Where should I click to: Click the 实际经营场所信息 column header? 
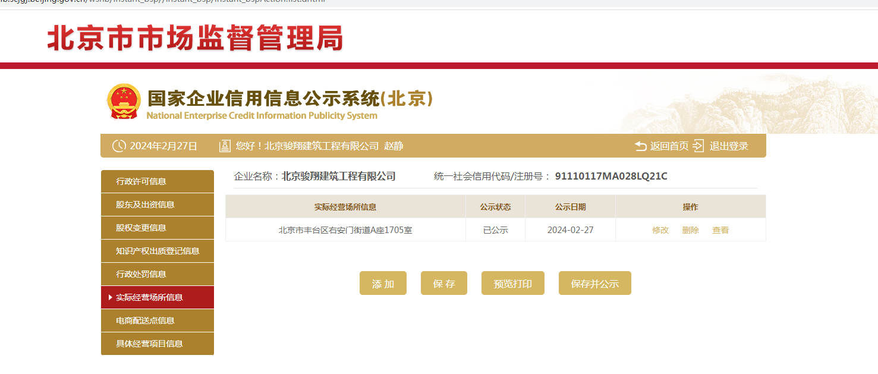point(345,207)
